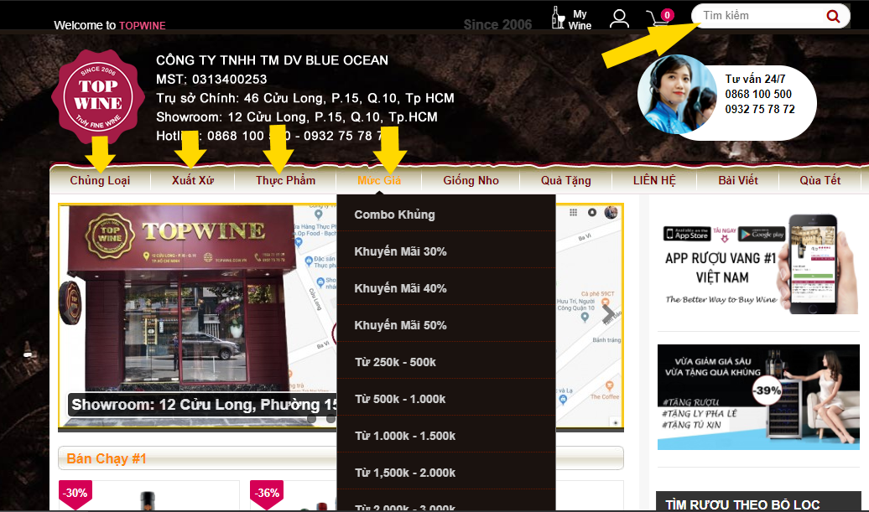This screenshot has width=869, height=512.
Task: Click the TOP WINE round logo
Action: [x=98, y=97]
